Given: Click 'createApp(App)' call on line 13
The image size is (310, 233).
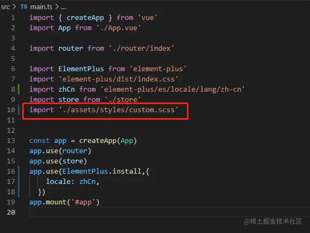Looking at the screenshot, I should click(x=108, y=141).
